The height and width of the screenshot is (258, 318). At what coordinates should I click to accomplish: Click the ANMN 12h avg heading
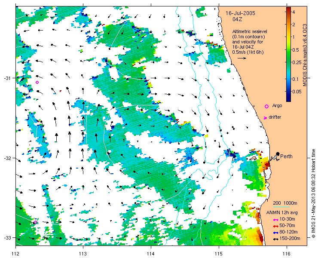(x=282, y=212)
